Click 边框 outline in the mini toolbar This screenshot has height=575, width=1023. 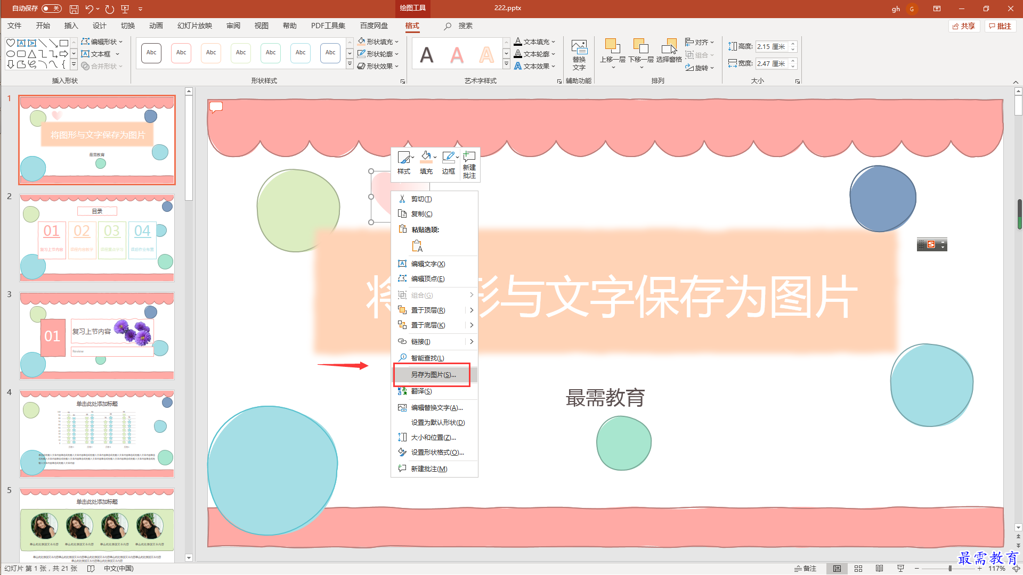(x=449, y=163)
